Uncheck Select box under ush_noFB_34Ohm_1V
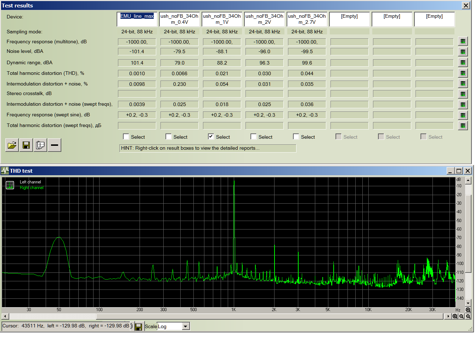This screenshot has width=475, height=337. click(x=211, y=137)
